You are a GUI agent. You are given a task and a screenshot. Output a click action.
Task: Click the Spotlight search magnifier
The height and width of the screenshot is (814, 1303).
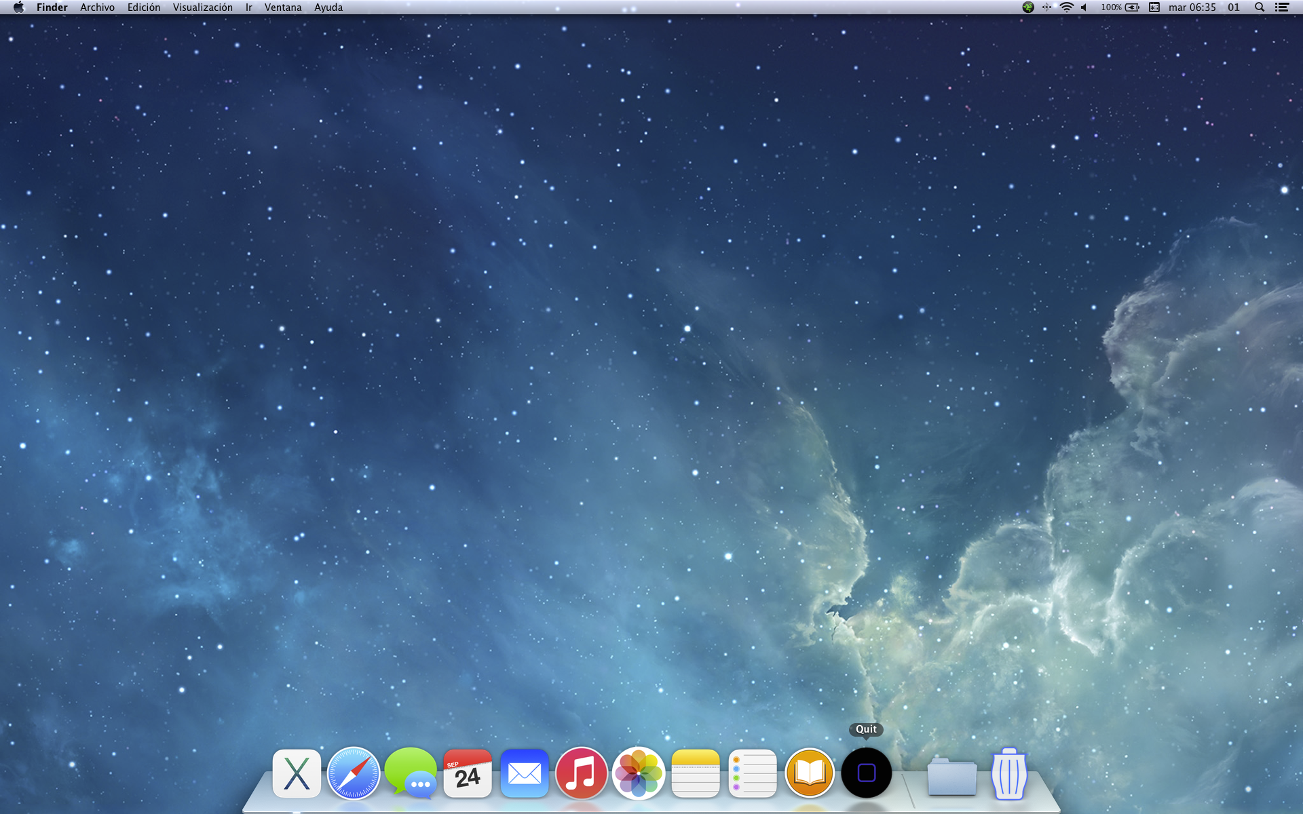(1259, 7)
